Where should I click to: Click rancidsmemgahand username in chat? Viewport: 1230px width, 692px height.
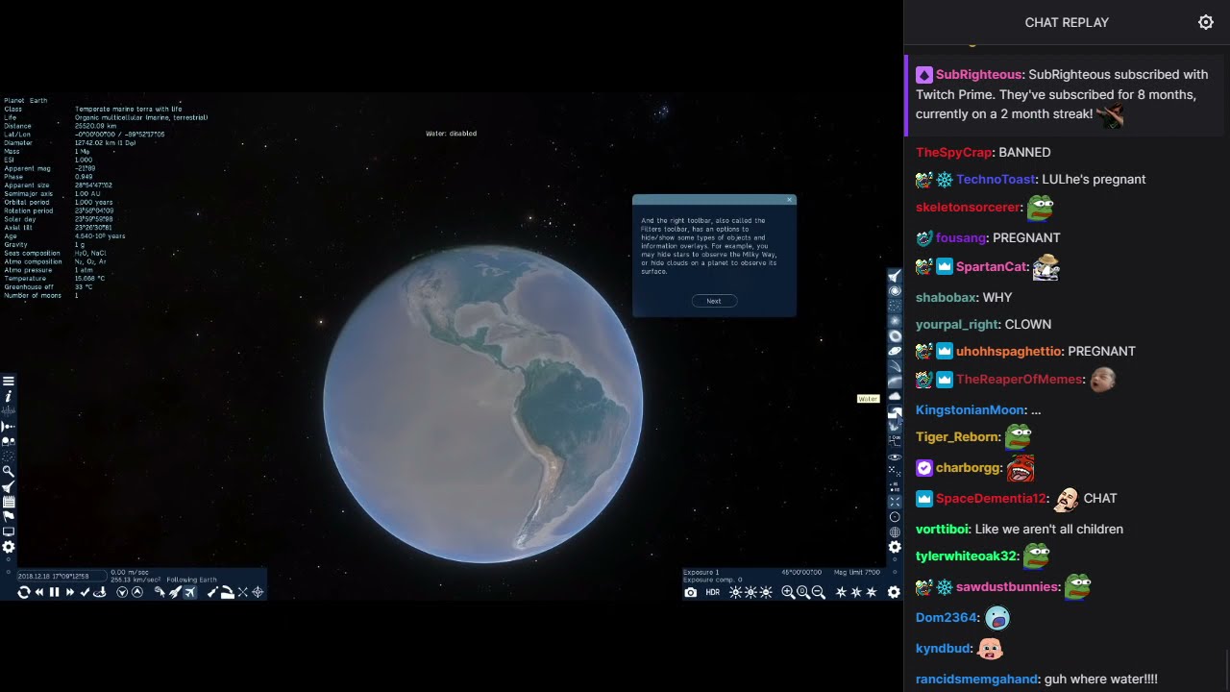pyautogui.click(x=977, y=679)
